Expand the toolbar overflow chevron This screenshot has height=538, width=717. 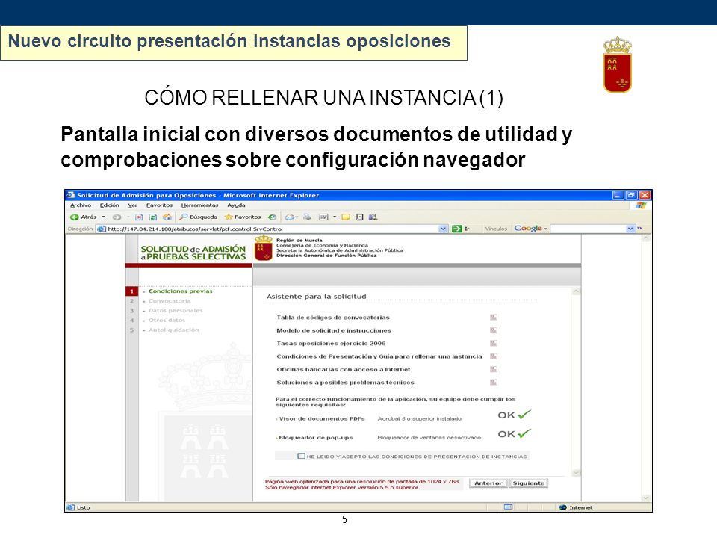640,229
